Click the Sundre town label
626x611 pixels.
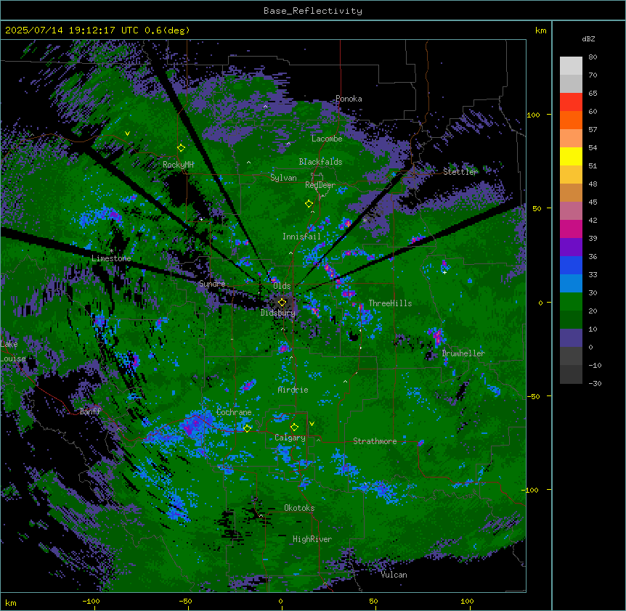tap(212, 284)
